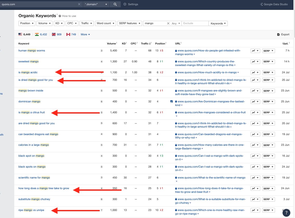The height and width of the screenshot is (218, 295).
Task: Click the Export file icon
Action: 278,35
